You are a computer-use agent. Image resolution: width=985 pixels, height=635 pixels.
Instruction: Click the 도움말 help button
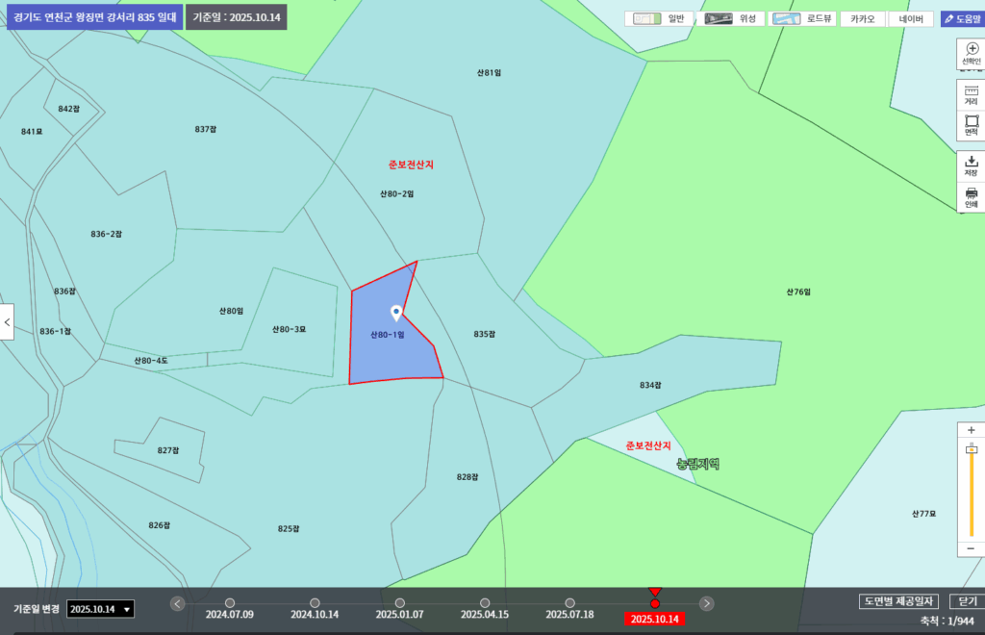pyautogui.click(x=961, y=19)
